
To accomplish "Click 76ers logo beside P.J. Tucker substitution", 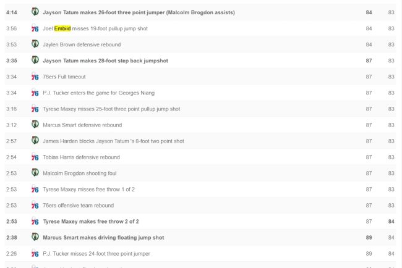I will [35, 93].
